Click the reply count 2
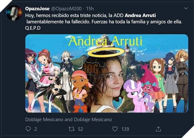Image resolution: width=194 pixels, height=138 pixels. (x=36, y=129)
